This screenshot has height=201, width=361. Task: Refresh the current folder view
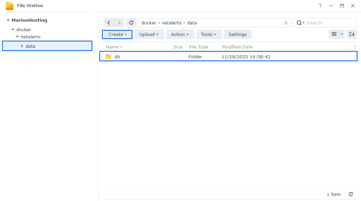coord(131,22)
